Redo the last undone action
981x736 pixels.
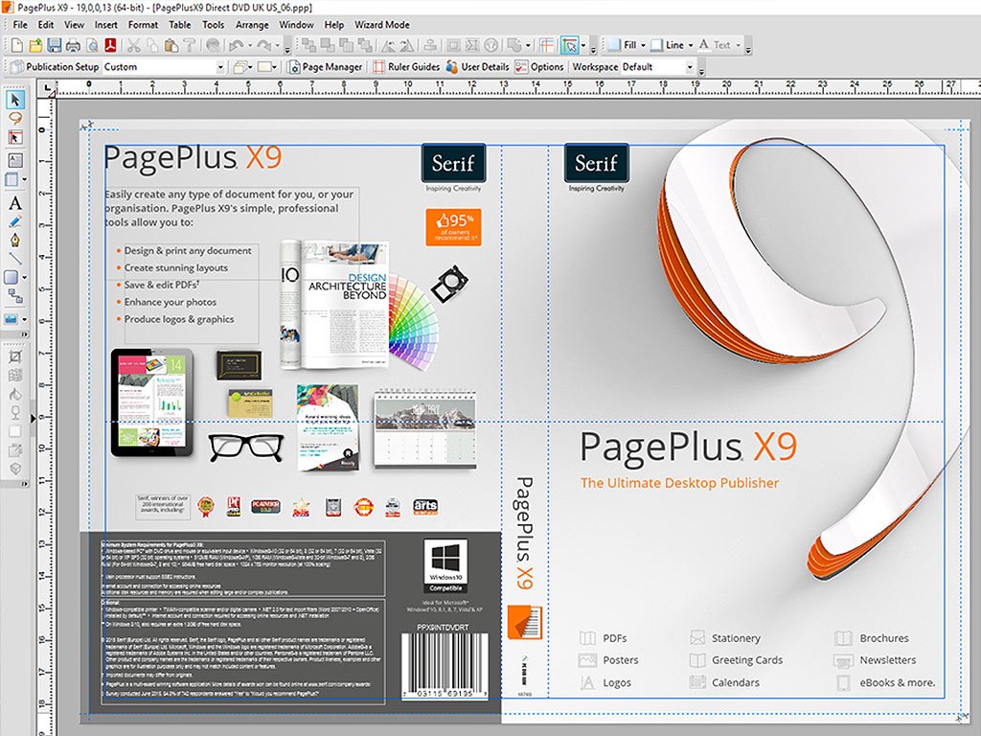(x=264, y=45)
